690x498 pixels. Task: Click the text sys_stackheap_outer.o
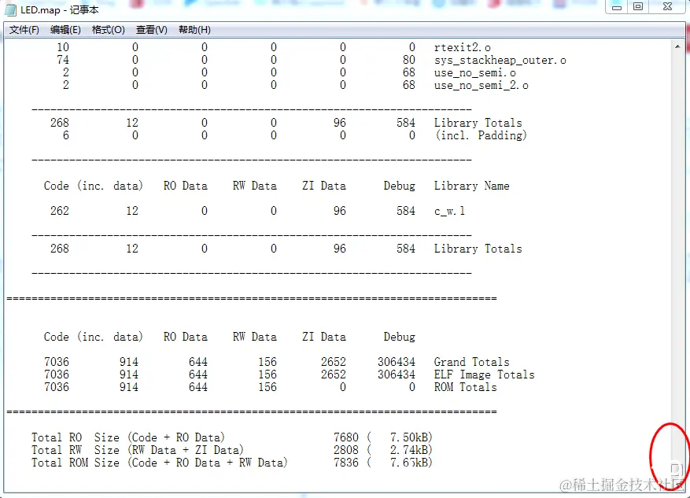(500, 61)
